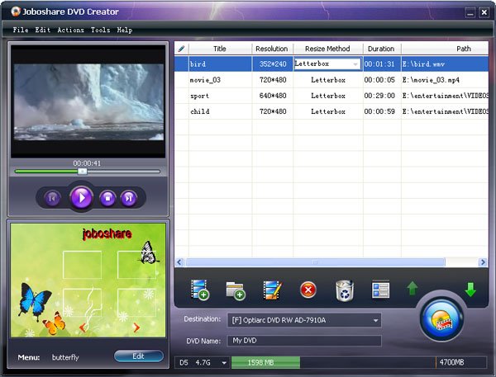Screen dimensions: 496x377
Task: Play the preview video
Action: coord(82,198)
